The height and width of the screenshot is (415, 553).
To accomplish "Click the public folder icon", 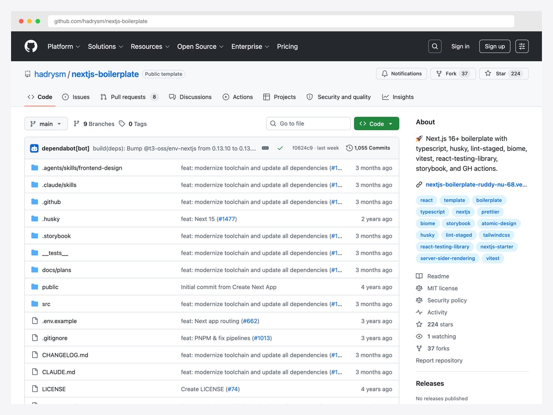I will (35, 287).
